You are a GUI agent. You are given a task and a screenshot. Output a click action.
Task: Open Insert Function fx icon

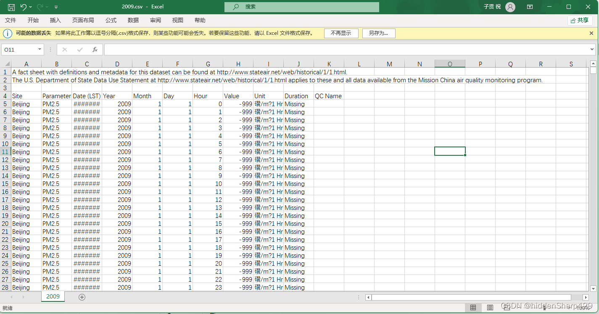click(95, 50)
